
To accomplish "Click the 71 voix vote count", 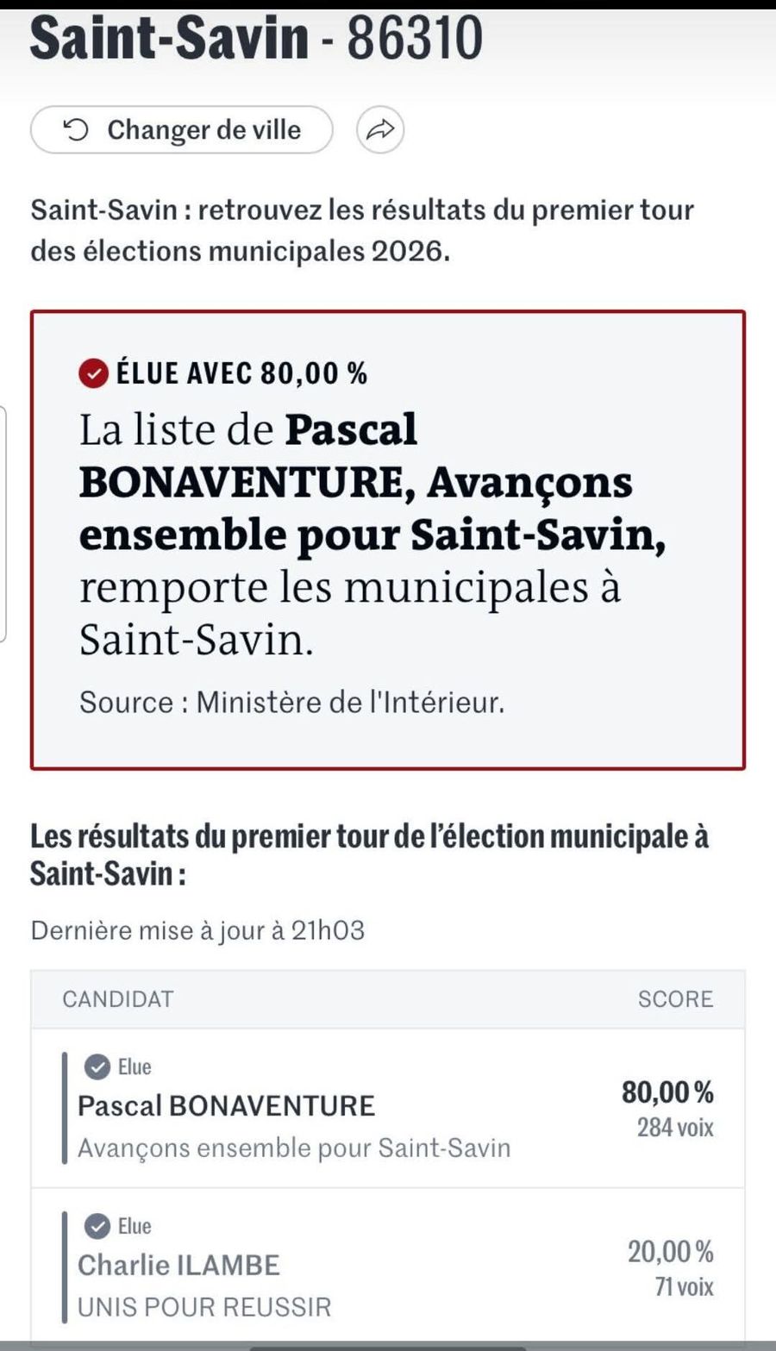I will tap(684, 1287).
